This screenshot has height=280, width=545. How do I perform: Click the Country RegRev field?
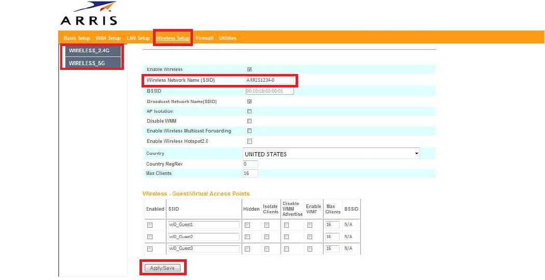[250, 164]
